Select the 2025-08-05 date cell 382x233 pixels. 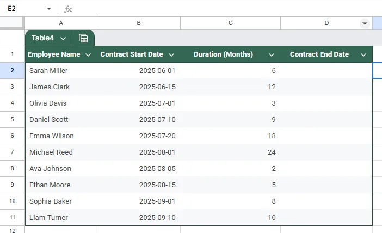point(139,168)
